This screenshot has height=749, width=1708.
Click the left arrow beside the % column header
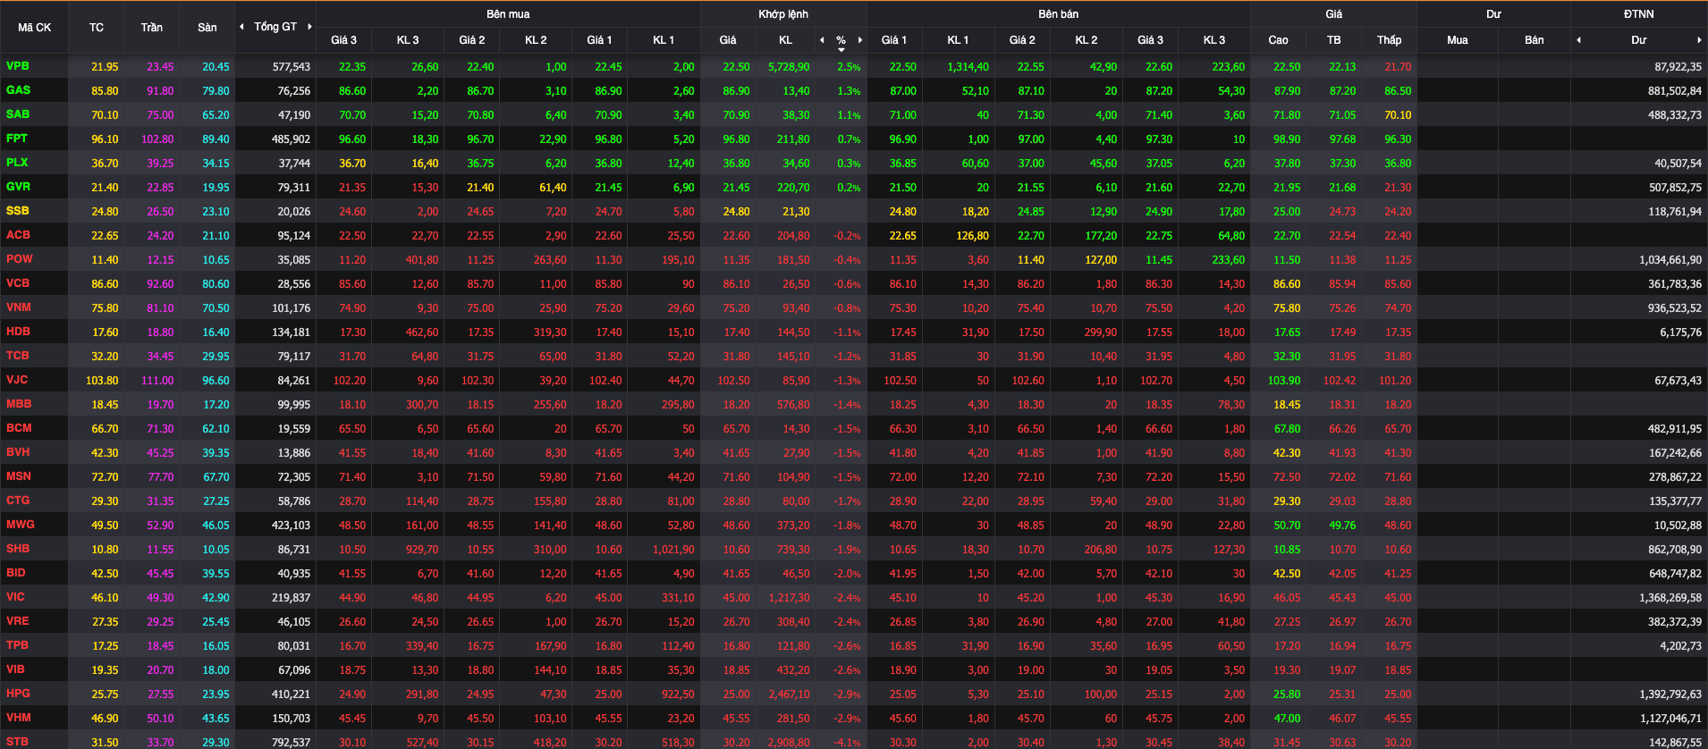(x=822, y=40)
